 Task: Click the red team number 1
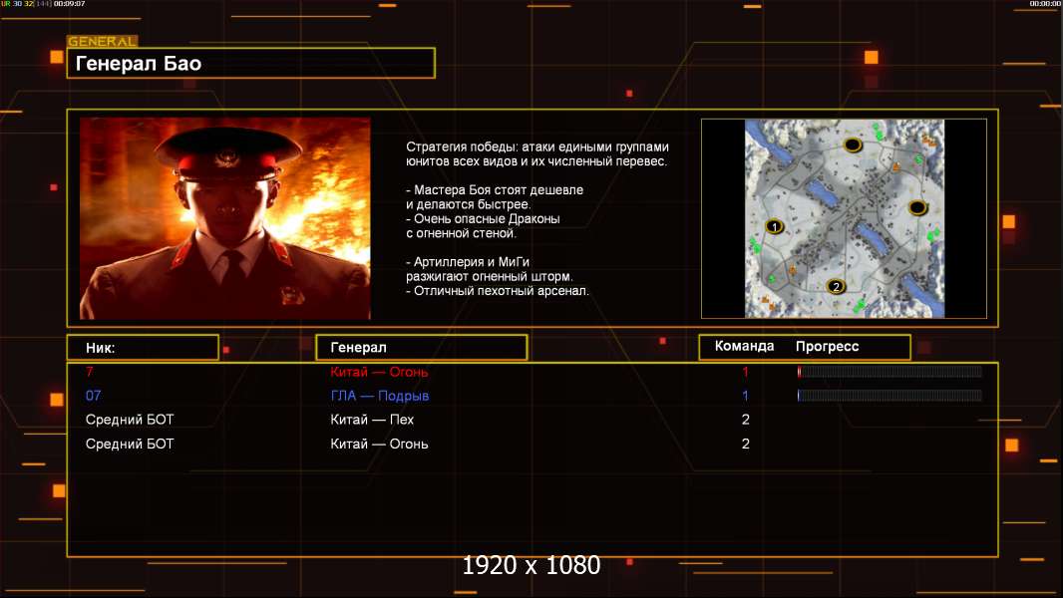745,371
